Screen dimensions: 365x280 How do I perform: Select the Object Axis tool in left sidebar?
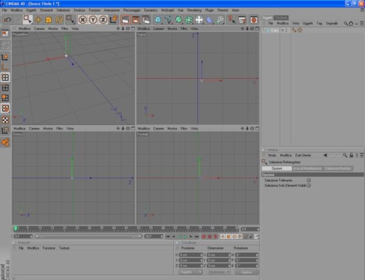[5, 68]
